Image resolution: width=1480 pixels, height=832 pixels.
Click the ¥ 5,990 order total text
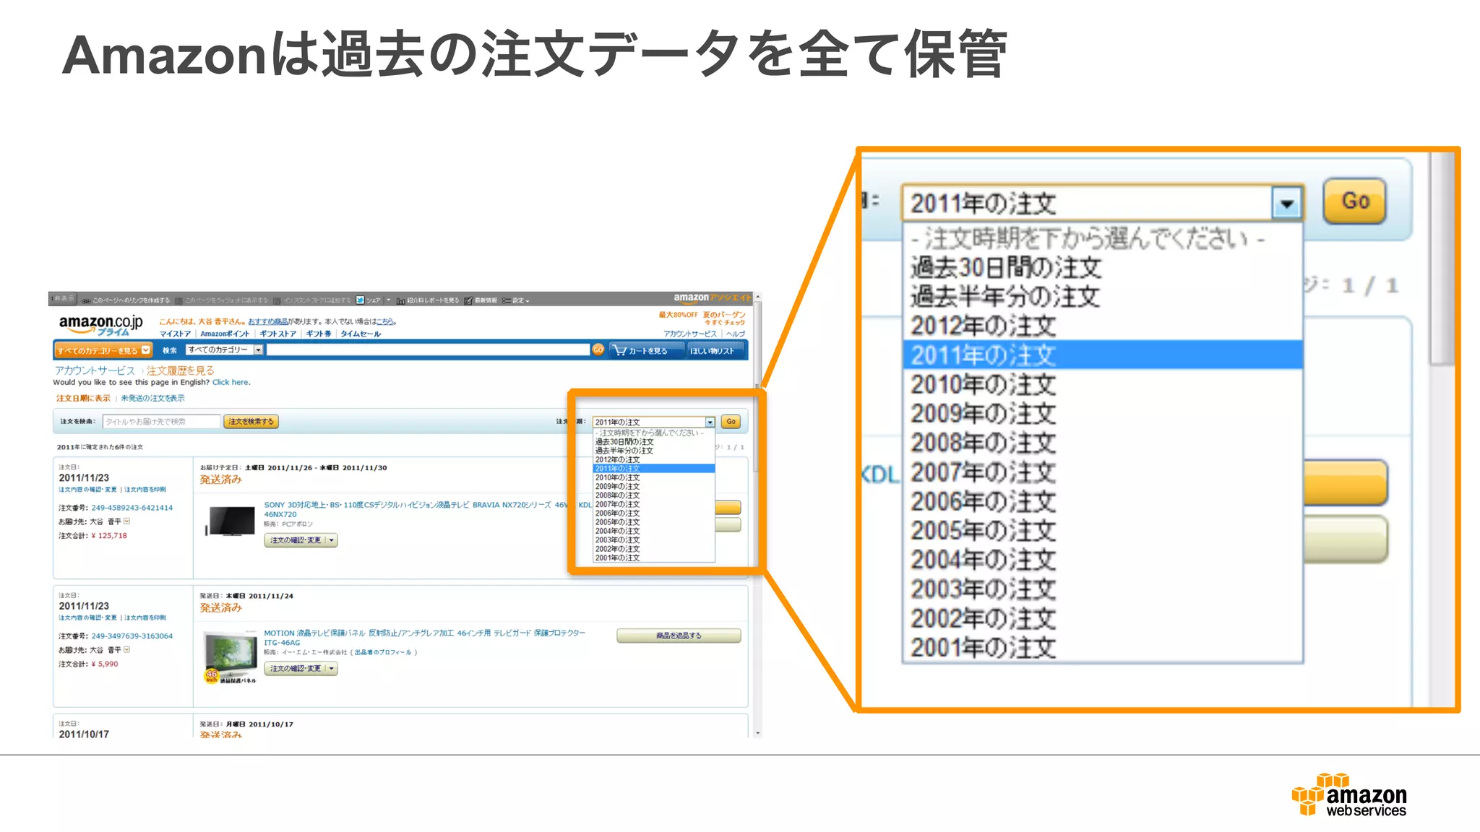(105, 664)
